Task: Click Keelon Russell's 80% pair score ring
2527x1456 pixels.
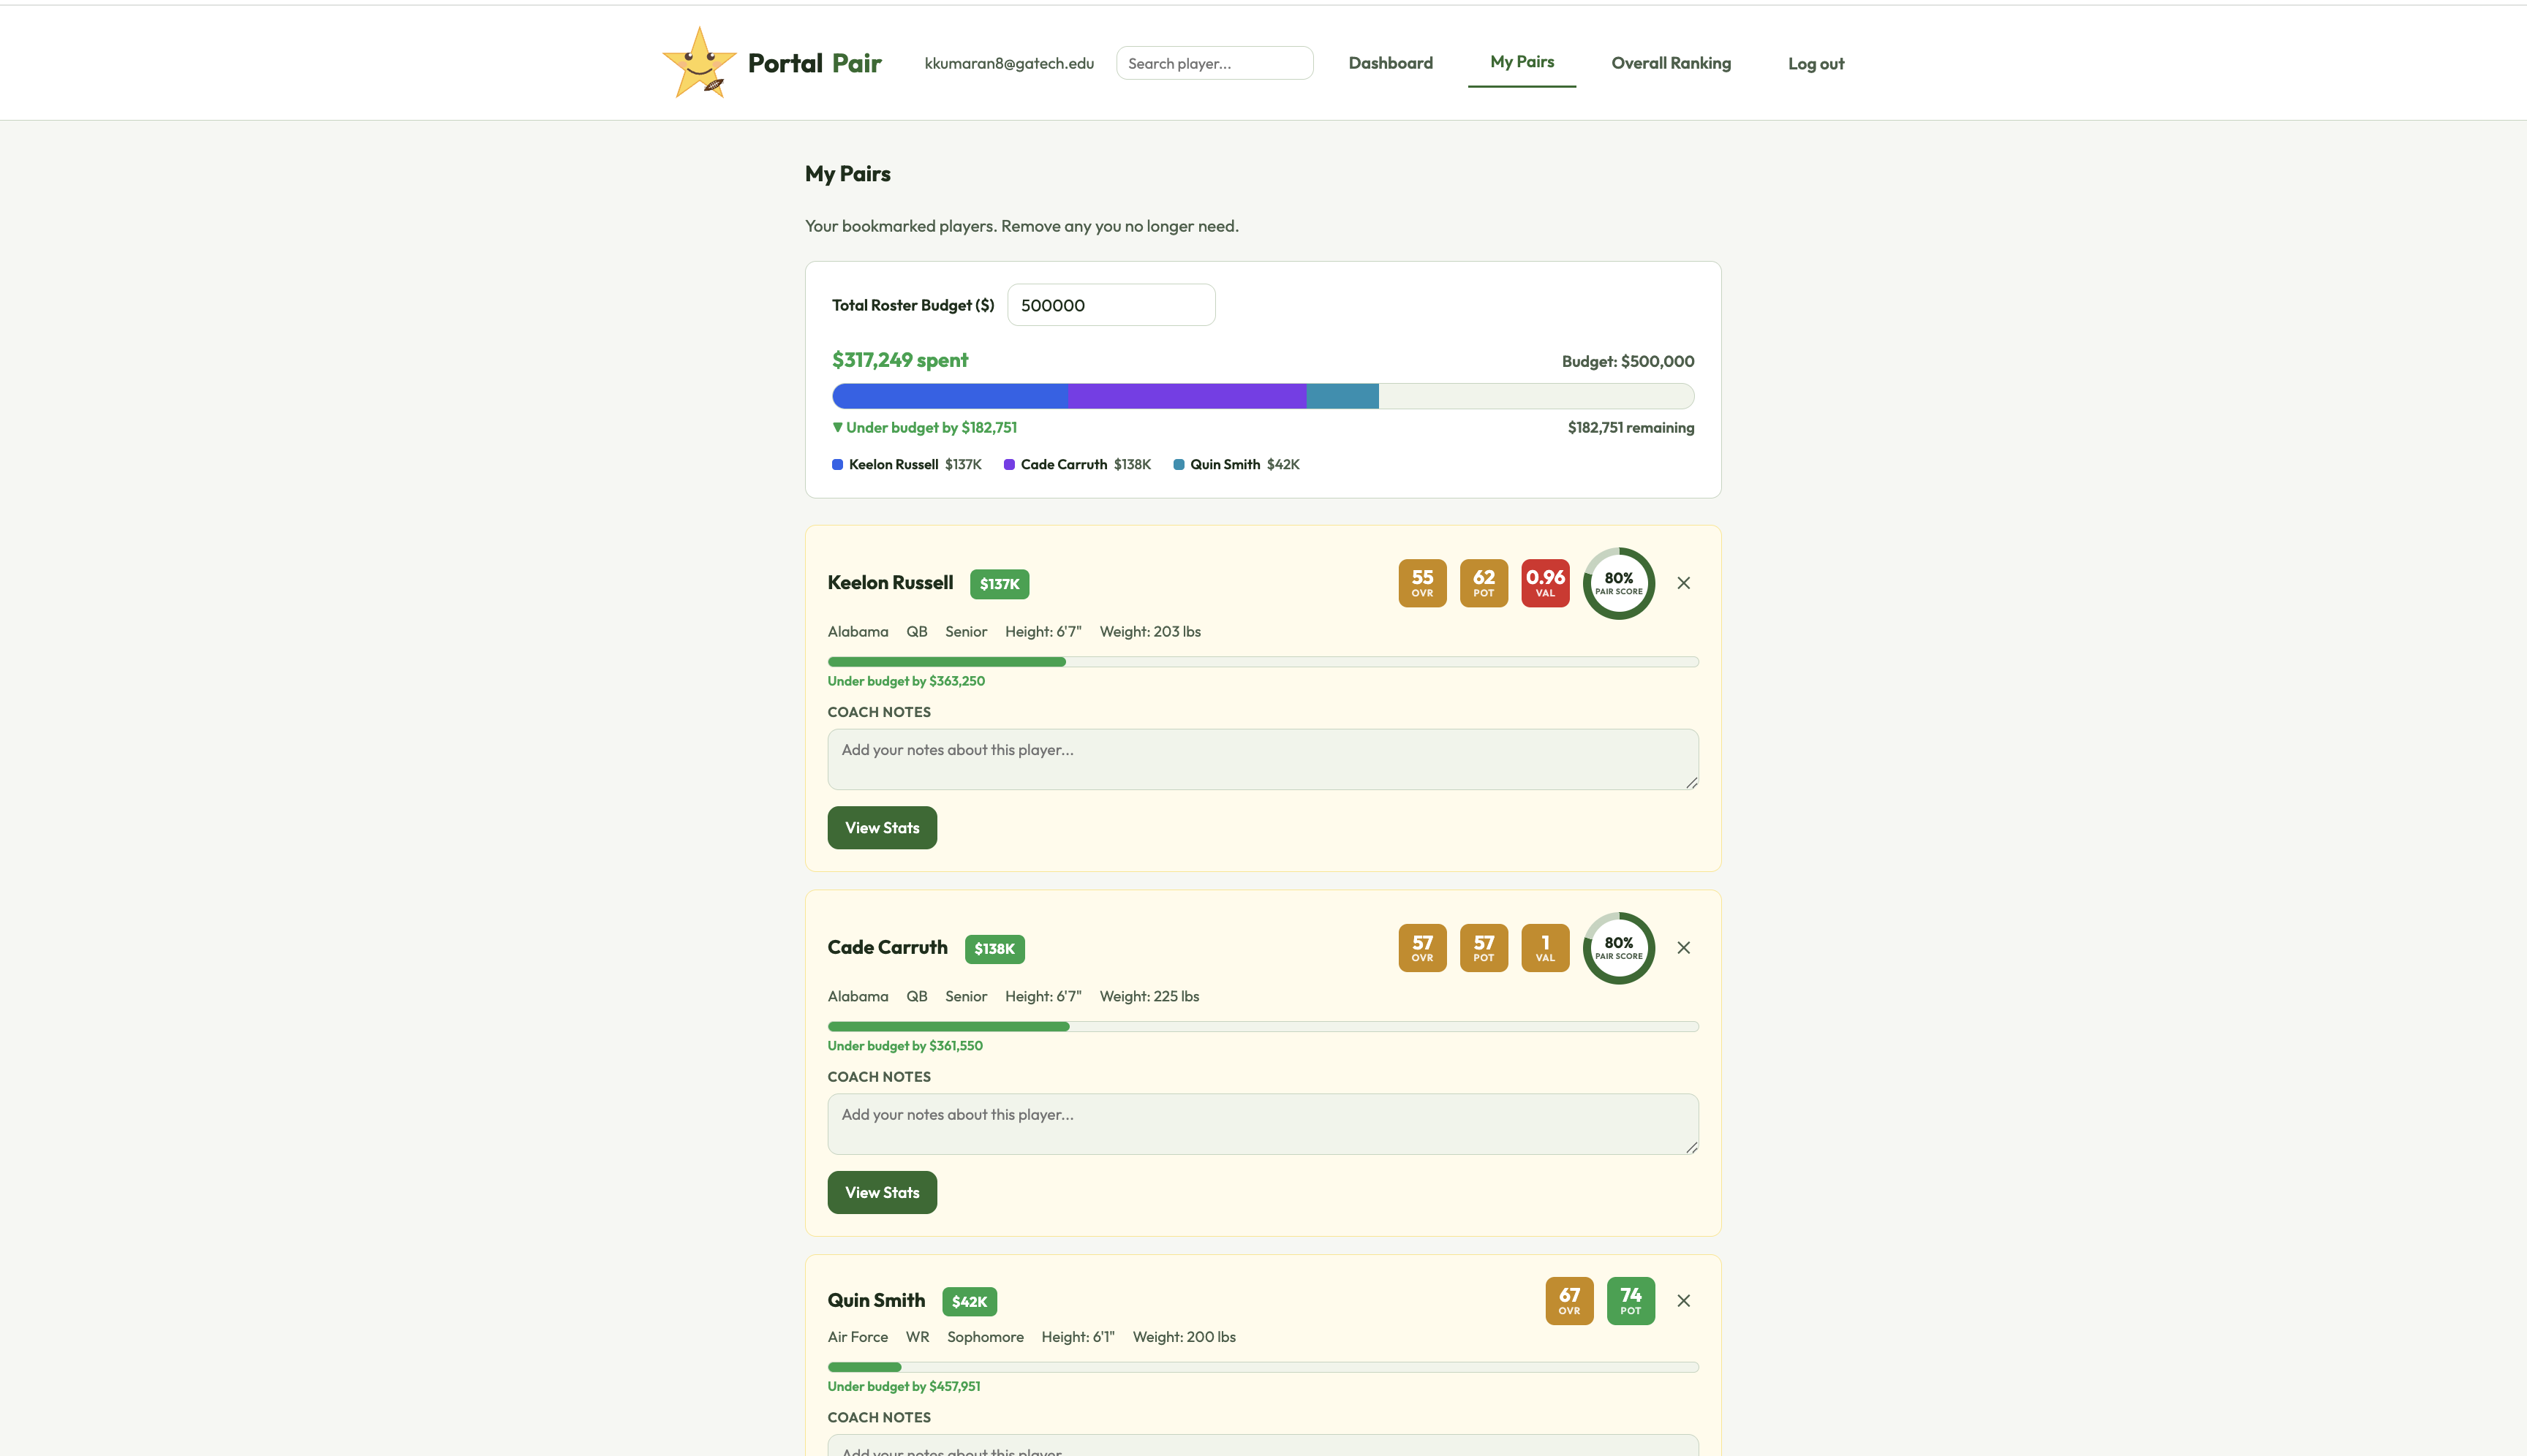Action: pos(1619,583)
